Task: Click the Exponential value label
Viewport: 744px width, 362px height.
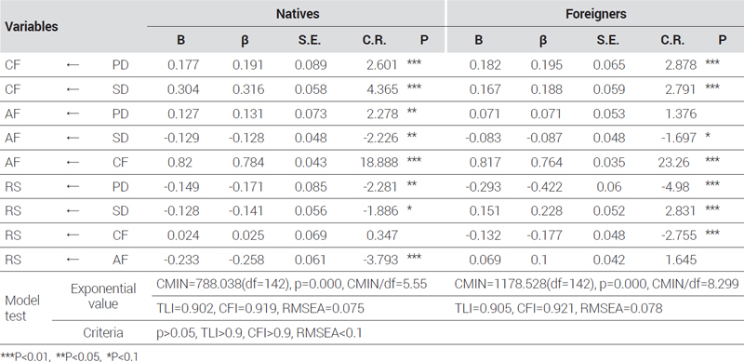Action: pos(102,296)
